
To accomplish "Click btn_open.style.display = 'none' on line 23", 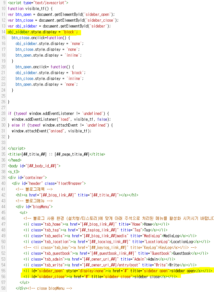I will (x=47, y=84).
